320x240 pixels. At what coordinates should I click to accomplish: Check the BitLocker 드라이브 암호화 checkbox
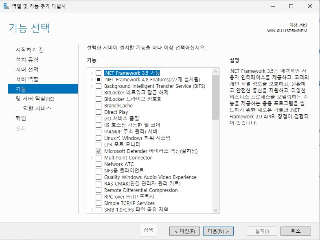coord(99,99)
